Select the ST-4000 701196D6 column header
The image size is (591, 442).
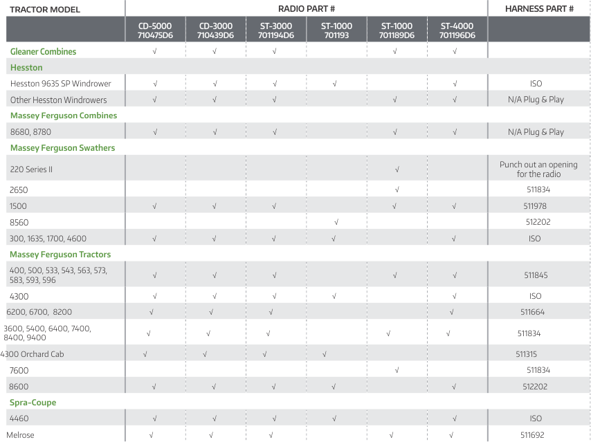pyautogui.click(x=457, y=30)
